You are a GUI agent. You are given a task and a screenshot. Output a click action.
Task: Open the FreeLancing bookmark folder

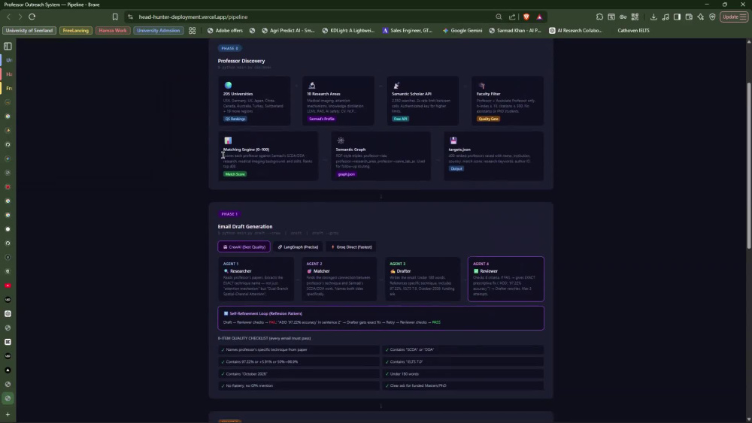75,30
